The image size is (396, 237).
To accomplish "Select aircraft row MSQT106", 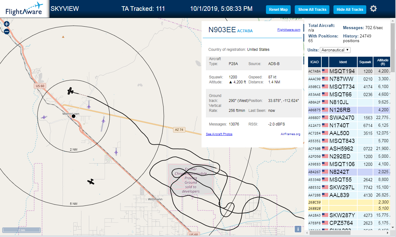I will (x=349, y=164).
